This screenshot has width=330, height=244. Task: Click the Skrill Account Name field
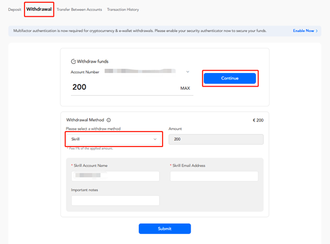point(115,176)
